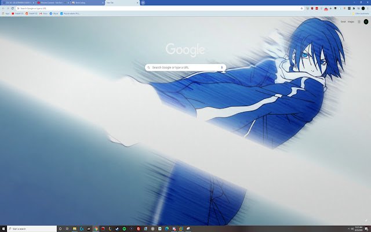Open the Google account avatar on the page
The width and height of the screenshot is (371, 232).
click(x=366, y=21)
